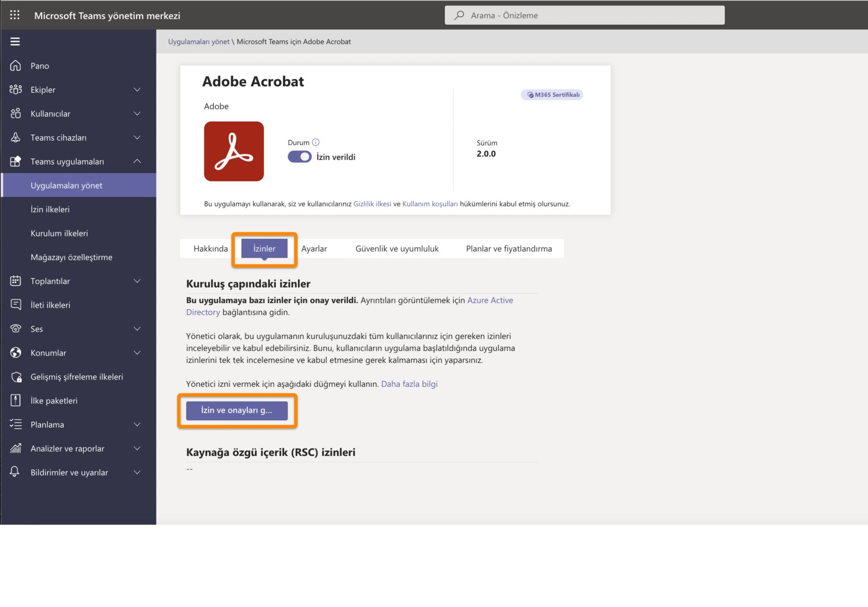
Task: Expand the Kullanıcılar menu chevron
Action: [x=137, y=113]
